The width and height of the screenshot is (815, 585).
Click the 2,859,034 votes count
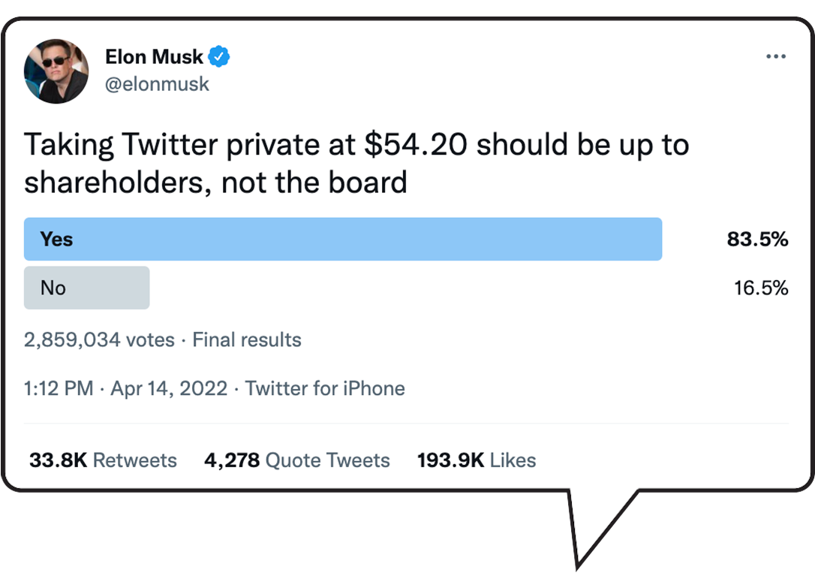click(98, 339)
